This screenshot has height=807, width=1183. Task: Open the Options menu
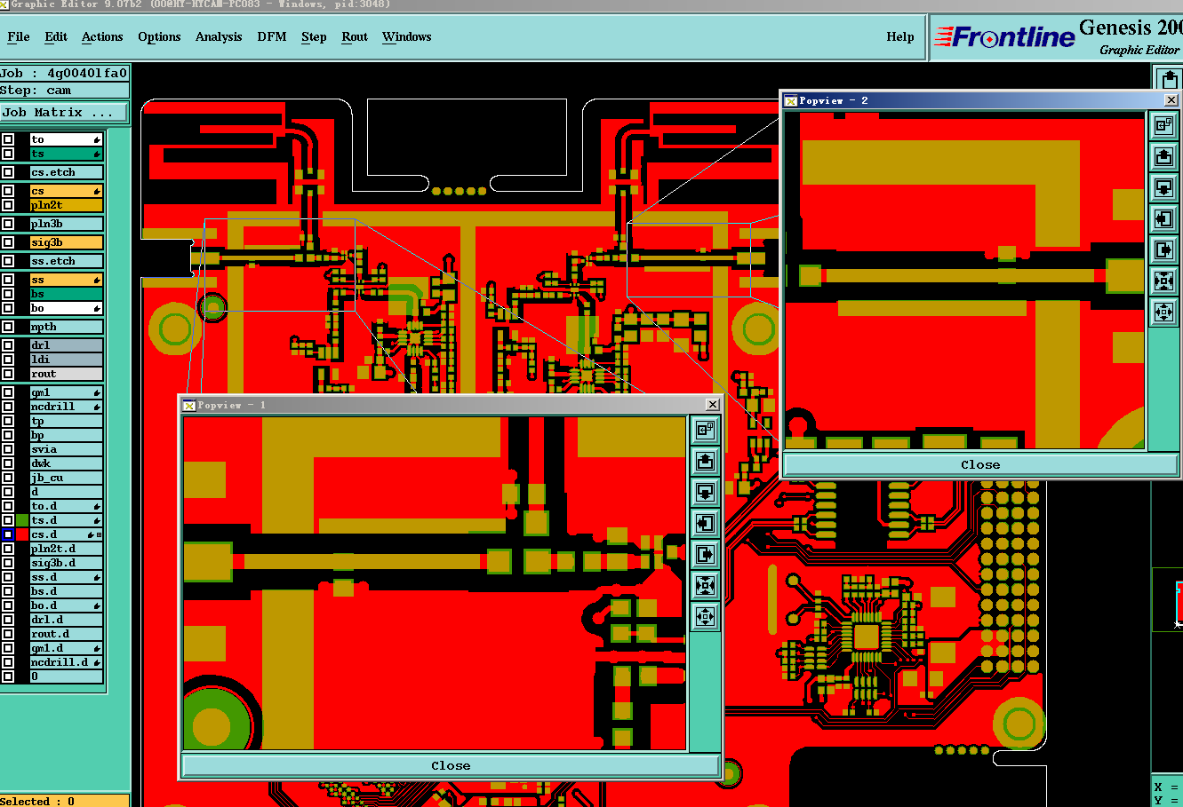[159, 36]
